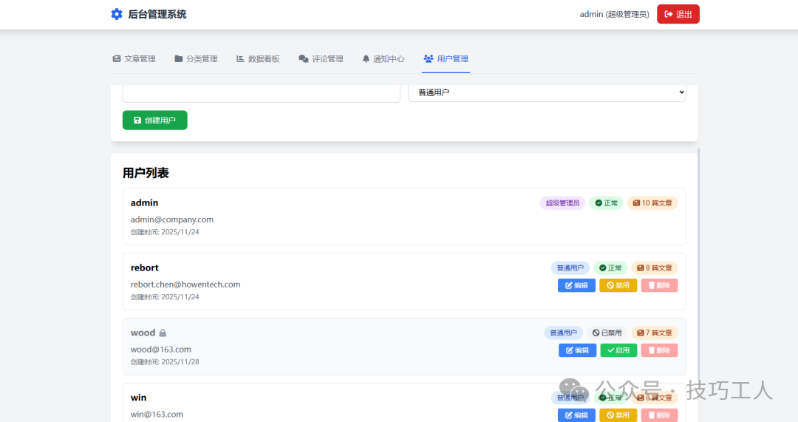Click the 创建用户 button

coord(154,120)
